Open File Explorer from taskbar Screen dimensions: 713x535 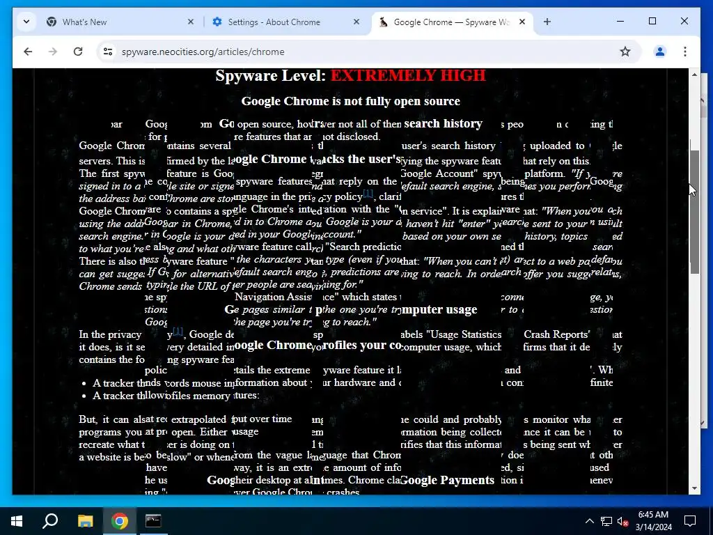pyautogui.click(x=85, y=521)
